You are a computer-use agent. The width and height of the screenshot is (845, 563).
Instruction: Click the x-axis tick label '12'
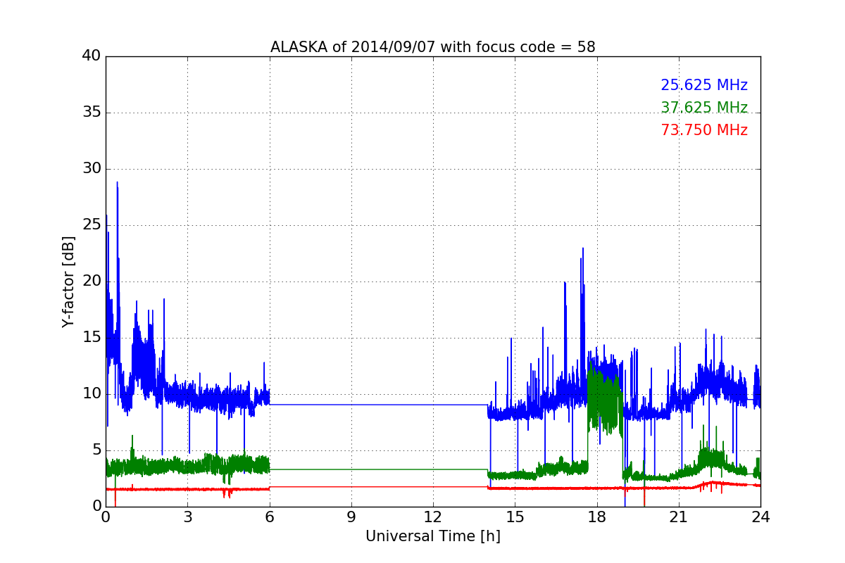(433, 517)
